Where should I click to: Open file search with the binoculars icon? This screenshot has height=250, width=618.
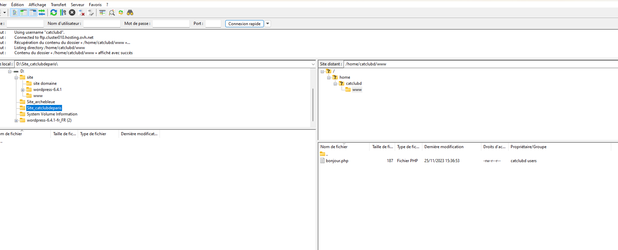click(130, 13)
